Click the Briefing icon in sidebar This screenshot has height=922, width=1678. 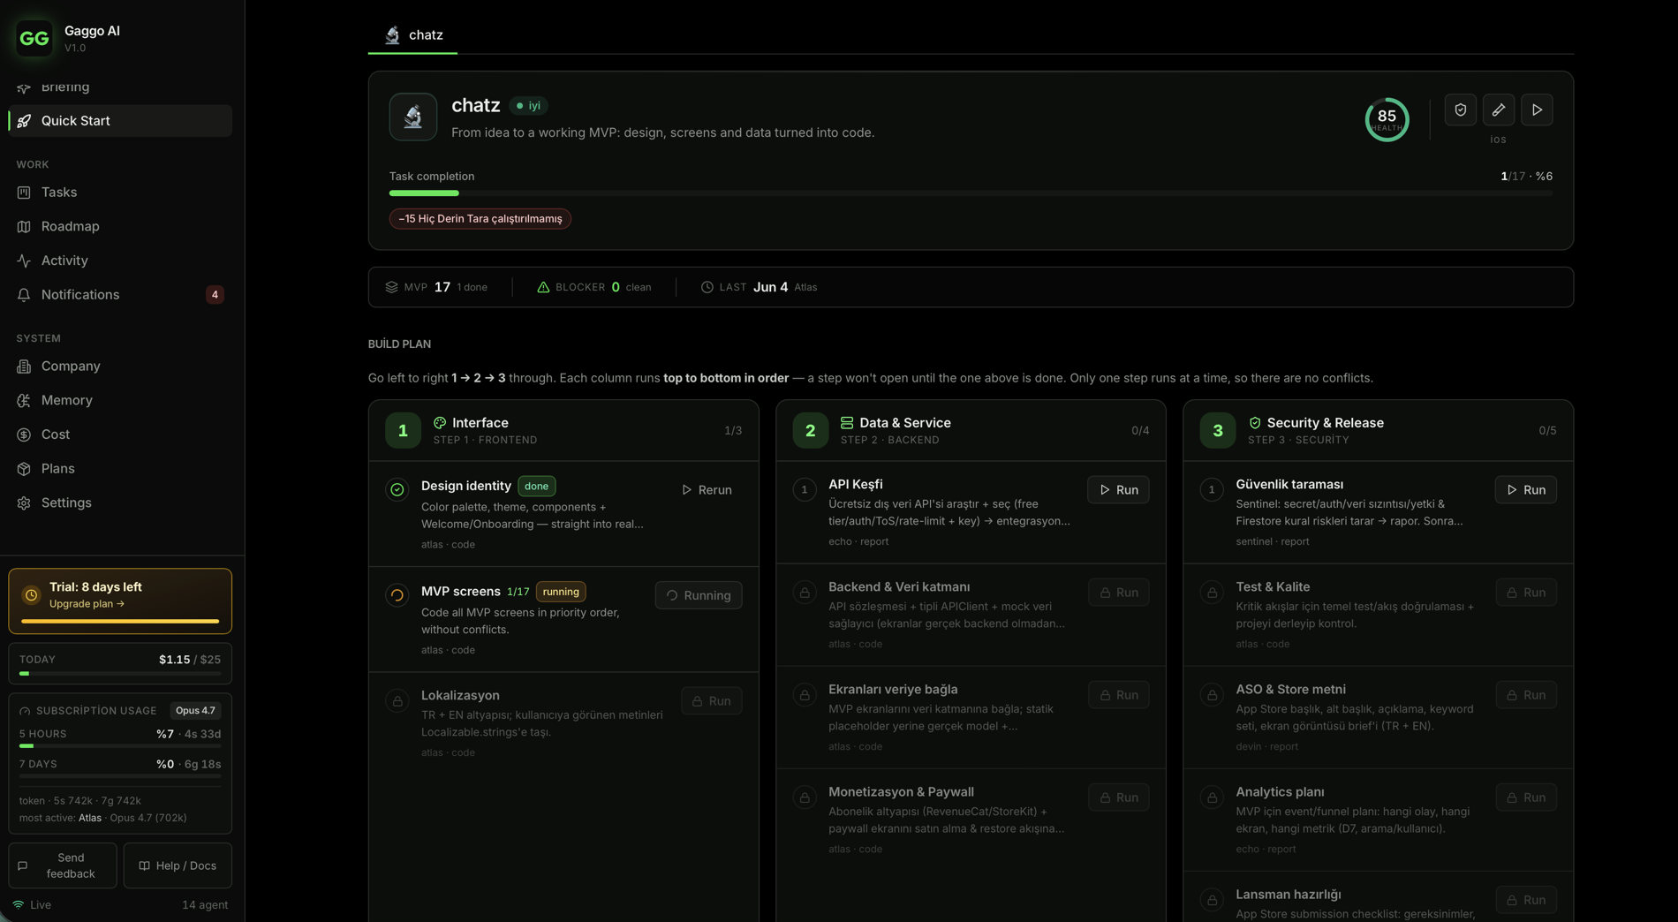coord(24,87)
